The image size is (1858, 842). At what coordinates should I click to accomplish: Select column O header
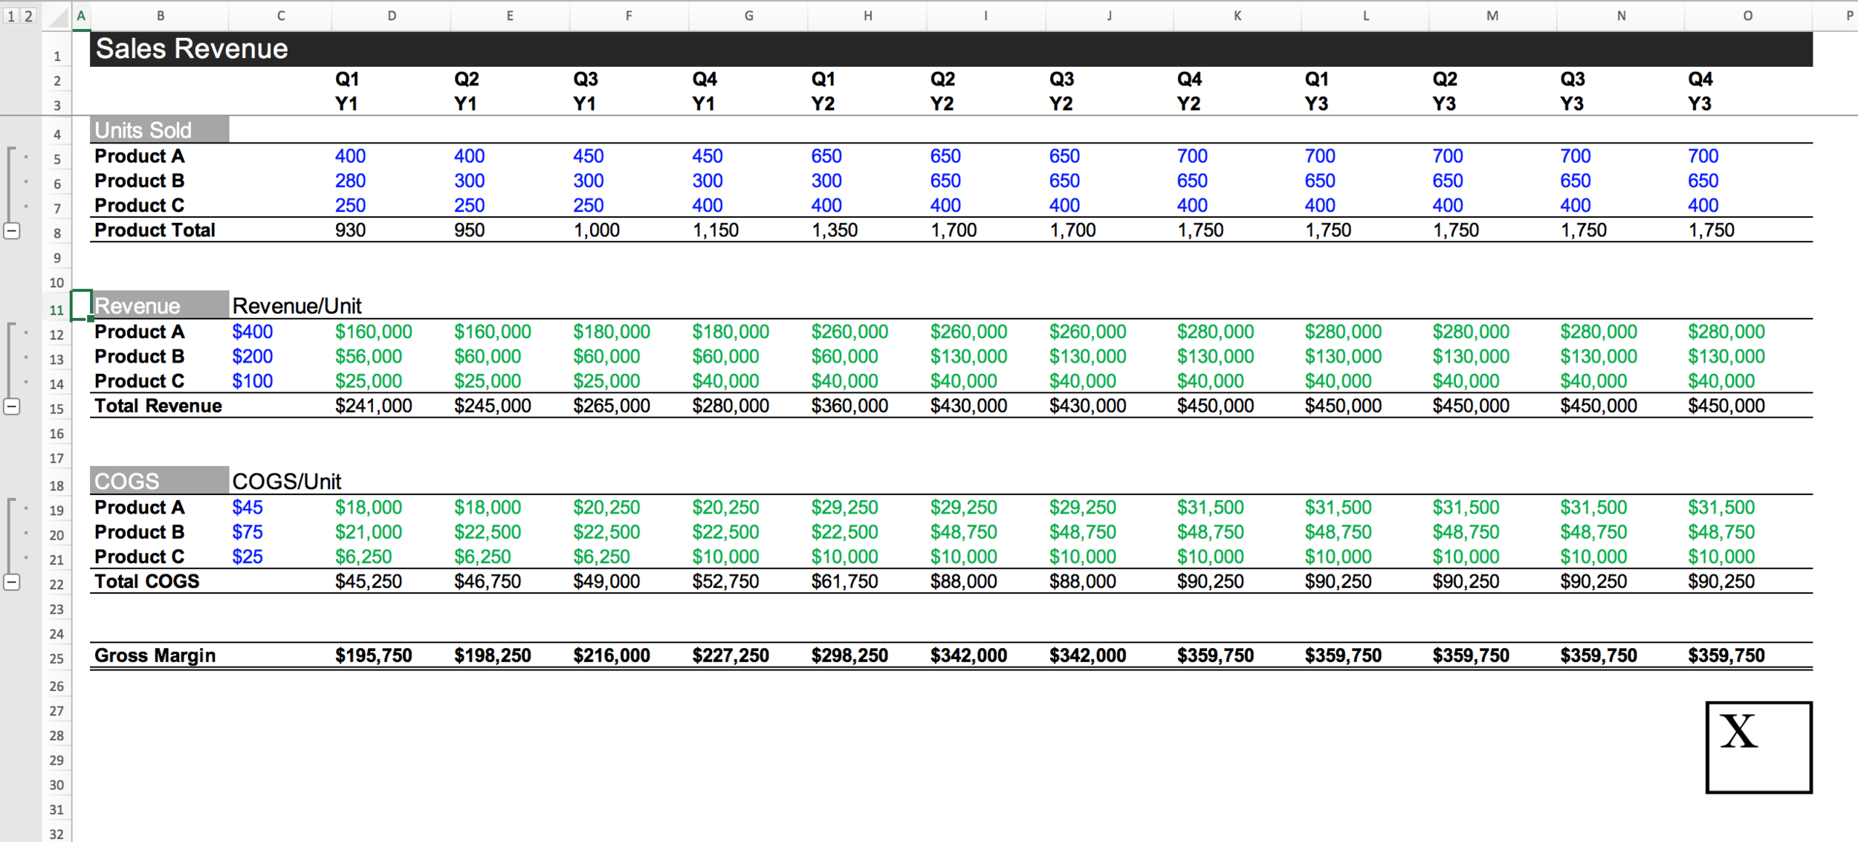[x=1747, y=16]
